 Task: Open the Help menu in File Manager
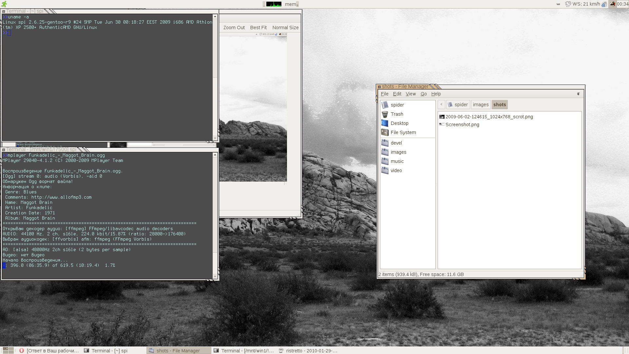tap(436, 94)
